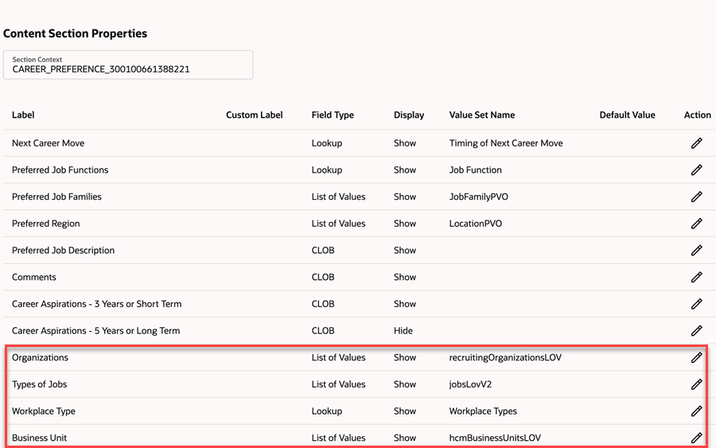Select the Workplace Type label
The image size is (716, 448).
(44, 411)
